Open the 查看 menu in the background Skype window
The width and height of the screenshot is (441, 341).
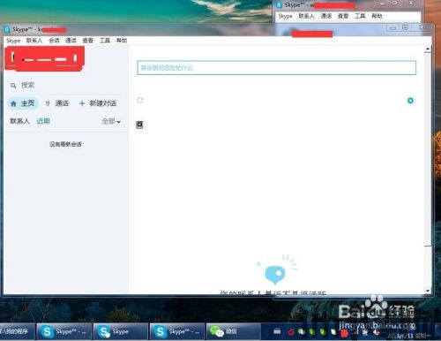click(x=343, y=16)
